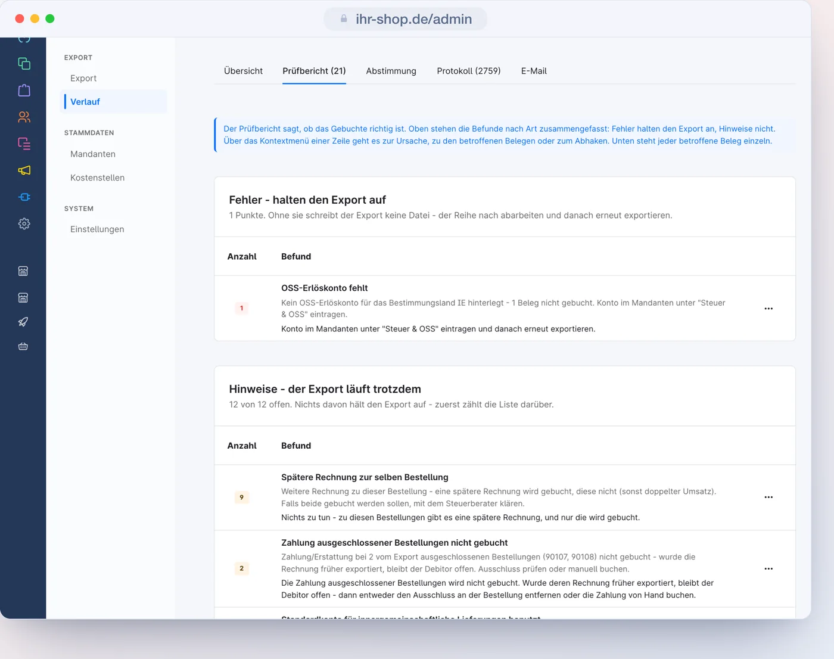Viewport: 834px width, 659px height.
Task: Click the Befund column header in Hinweise table
Action: click(x=296, y=446)
